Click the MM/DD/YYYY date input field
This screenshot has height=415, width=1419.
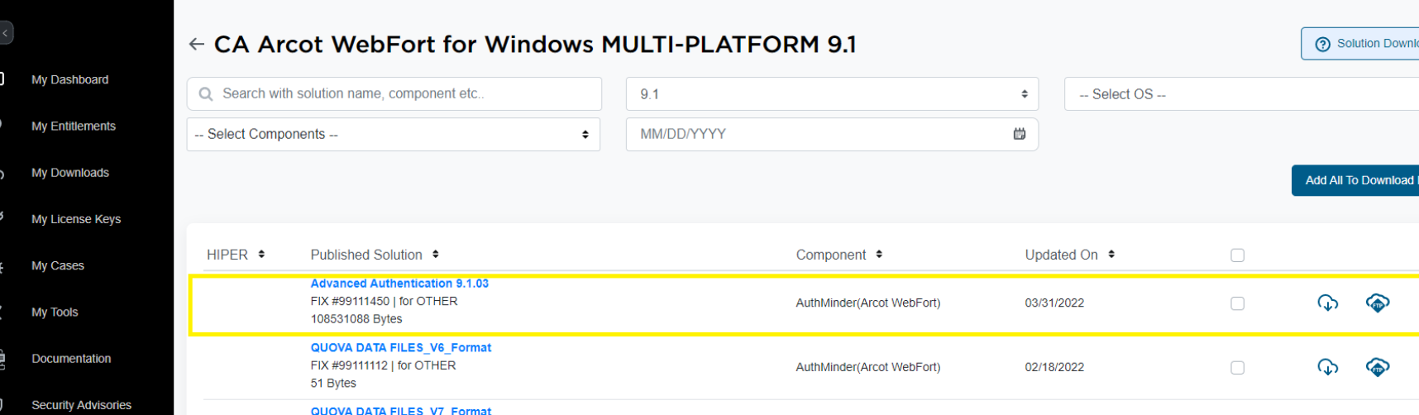[x=832, y=134]
